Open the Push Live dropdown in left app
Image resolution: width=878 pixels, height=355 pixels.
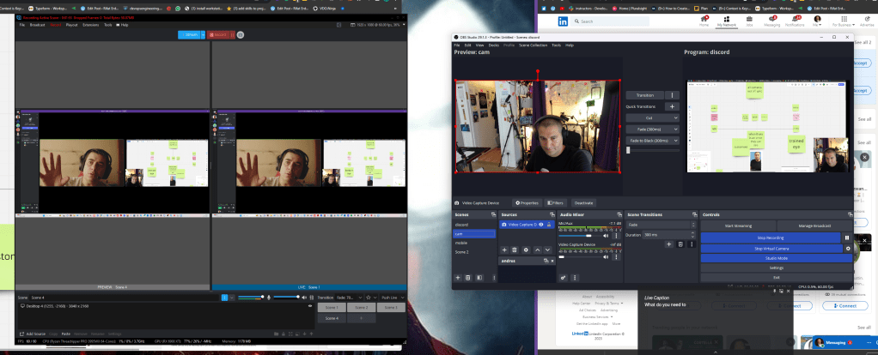tap(392, 298)
